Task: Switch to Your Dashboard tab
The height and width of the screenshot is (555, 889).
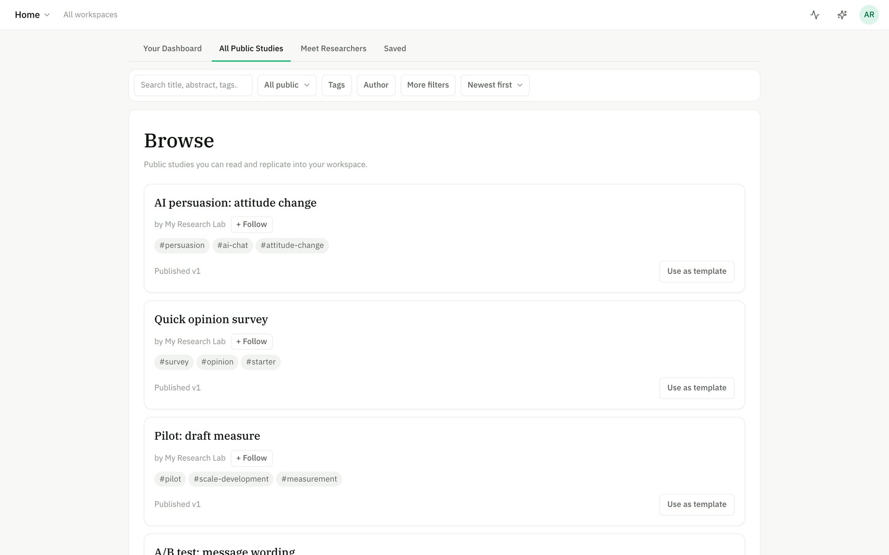Action: (172, 48)
